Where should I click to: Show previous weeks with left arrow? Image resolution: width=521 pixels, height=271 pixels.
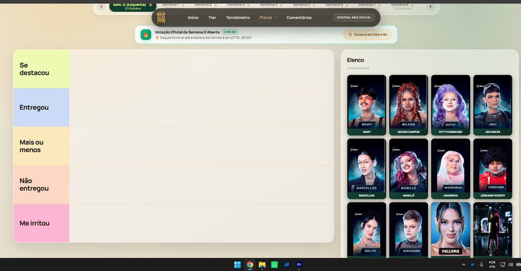(x=101, y=6)
